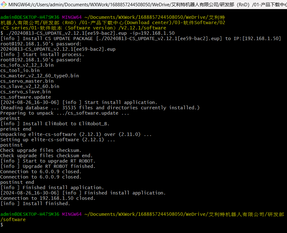Click cs_servo_master.bin in the output
The image size is (287, 233).
(x=27, y=81)
